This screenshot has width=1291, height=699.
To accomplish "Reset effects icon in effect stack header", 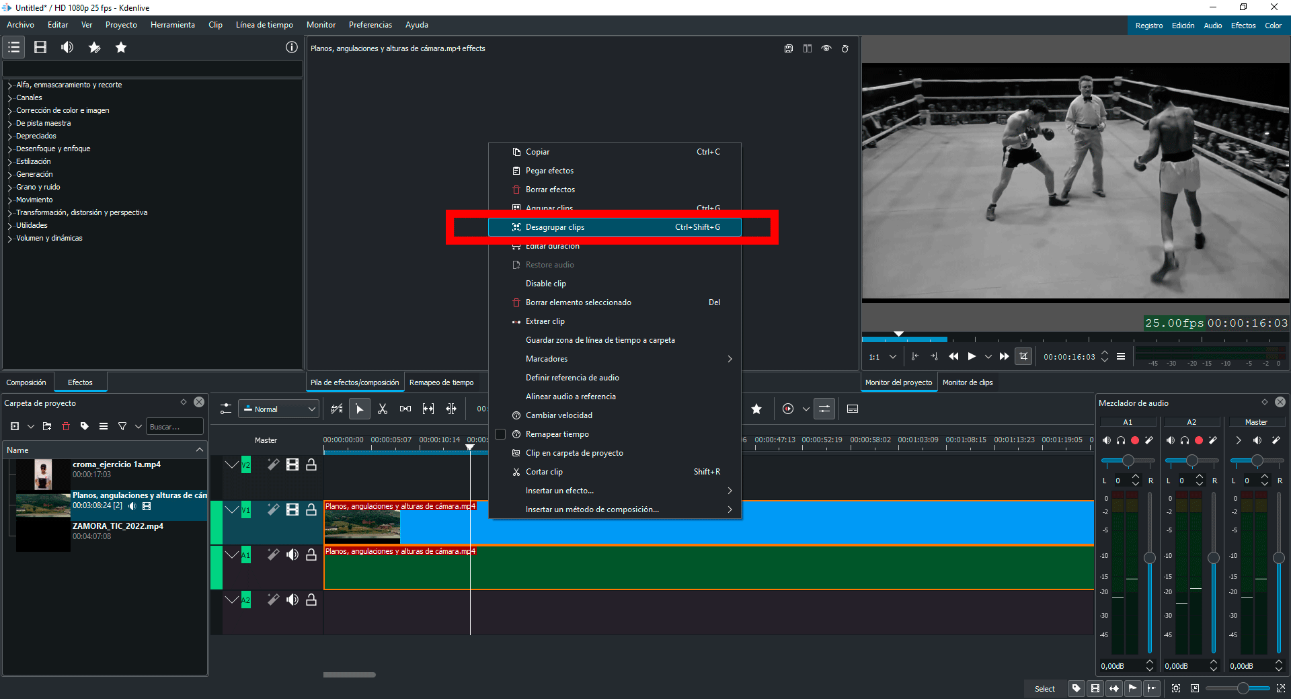I will 845,48.
